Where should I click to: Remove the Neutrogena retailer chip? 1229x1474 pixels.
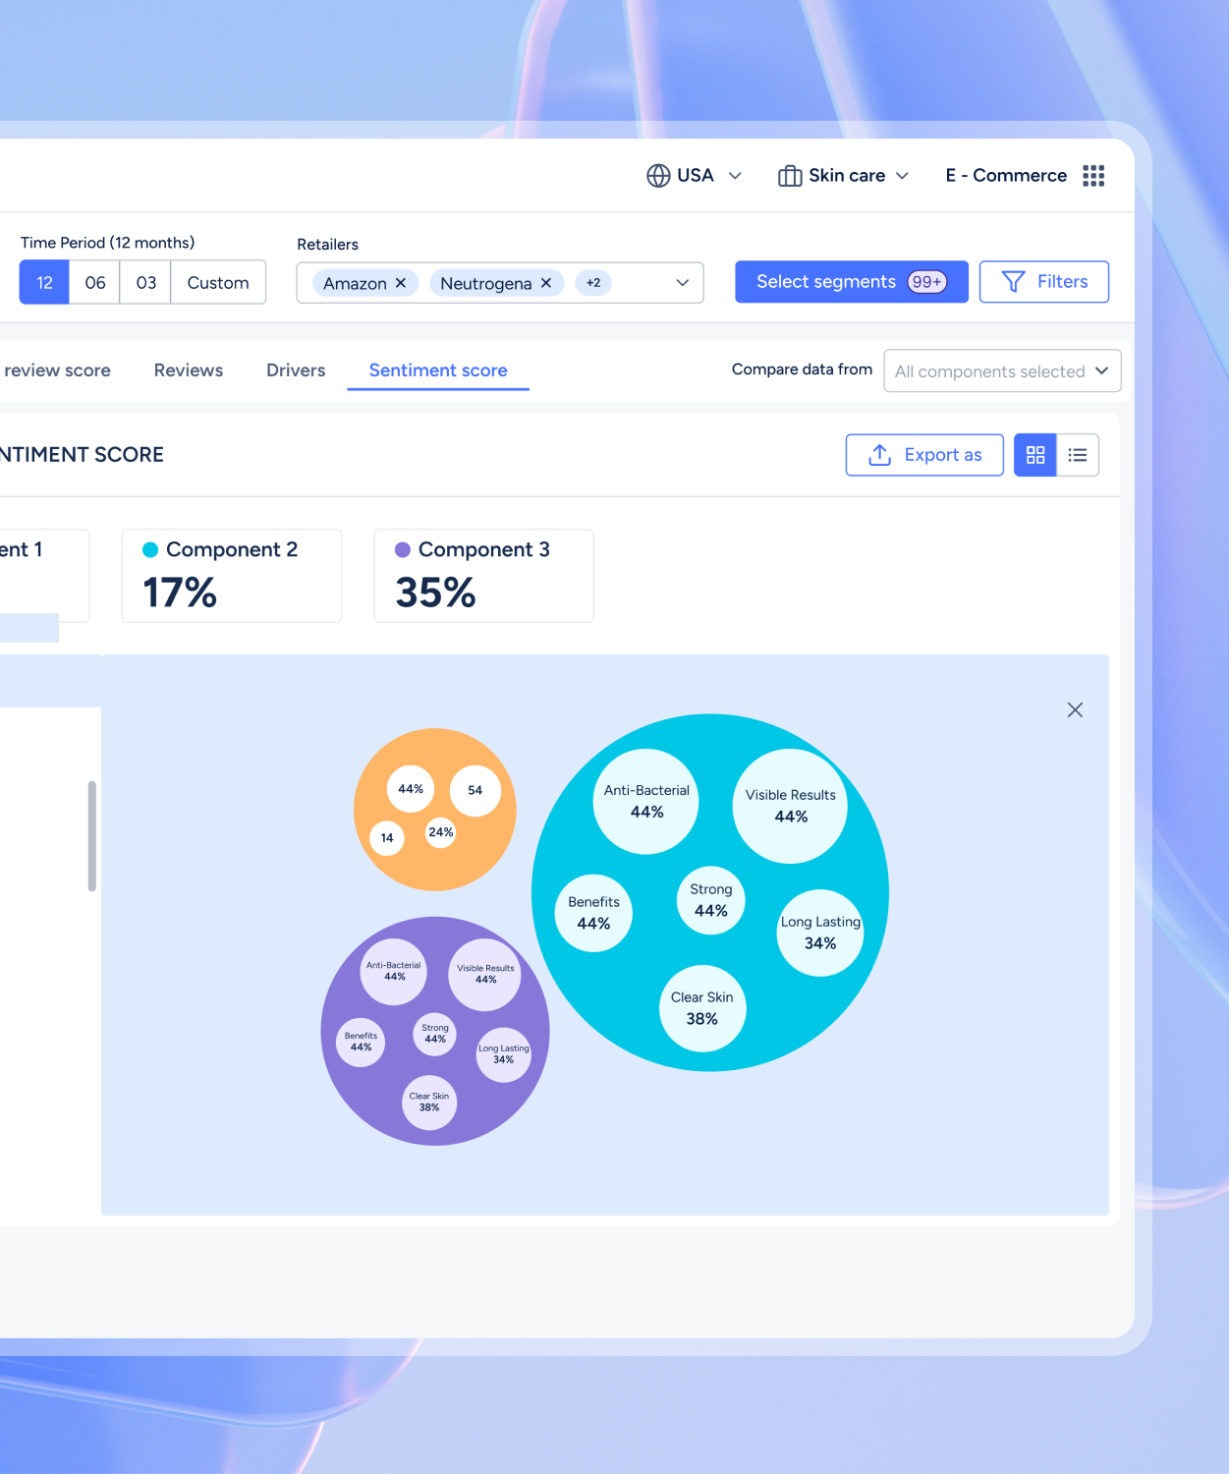pos(546,283)
